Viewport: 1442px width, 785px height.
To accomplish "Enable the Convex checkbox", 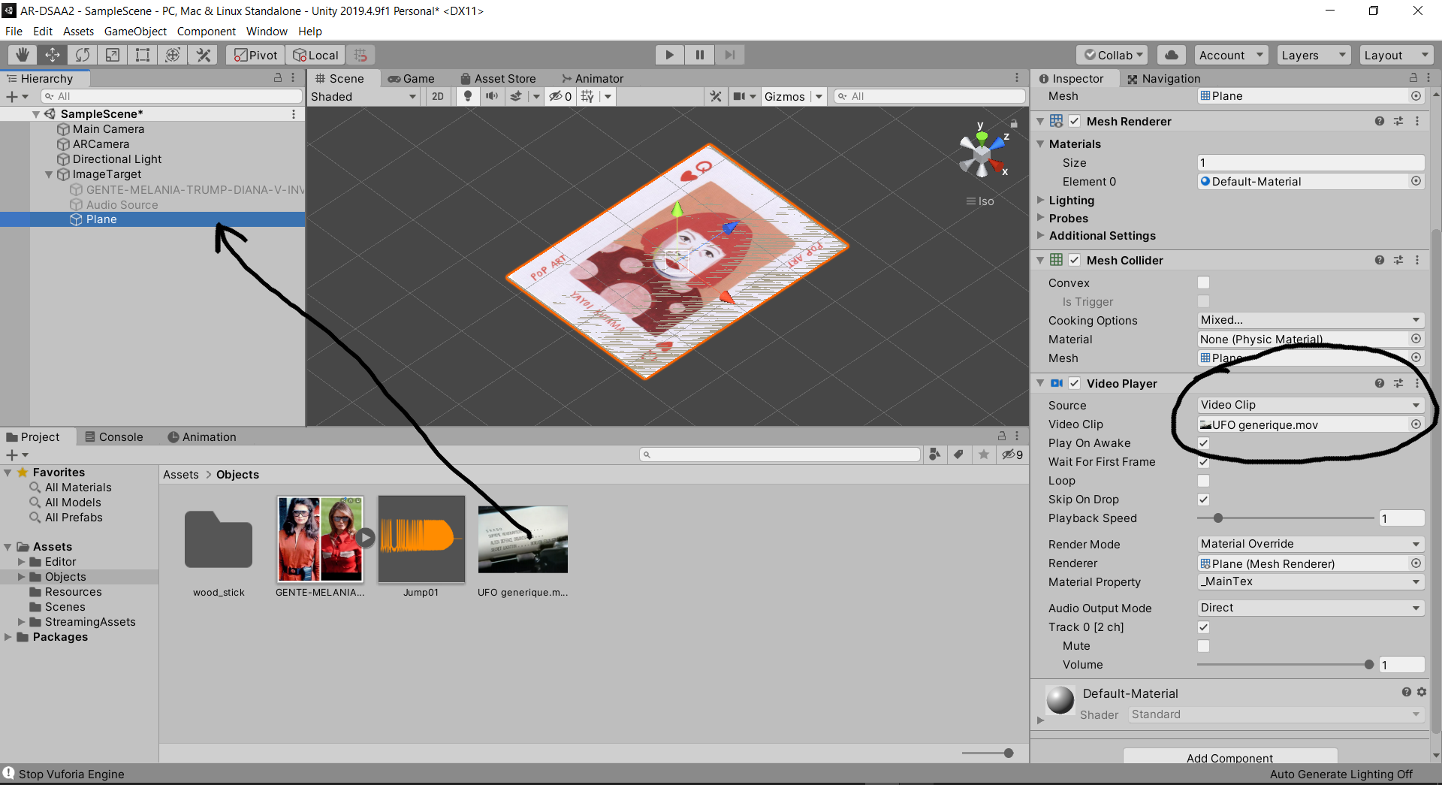I will (x=1204, y=282).
